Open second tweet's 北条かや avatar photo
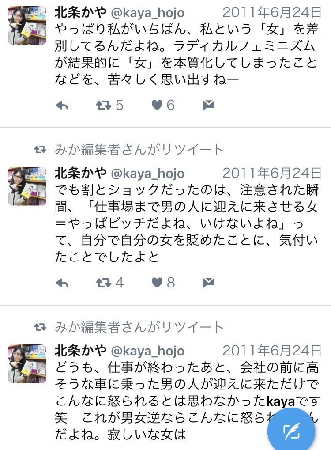The height and width of the screenshot is (450, 331). (27, 186)
